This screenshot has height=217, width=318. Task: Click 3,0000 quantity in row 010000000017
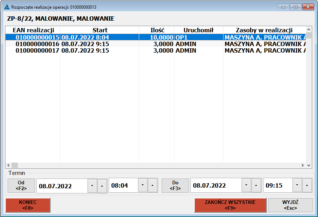click(x=157, y=50)
